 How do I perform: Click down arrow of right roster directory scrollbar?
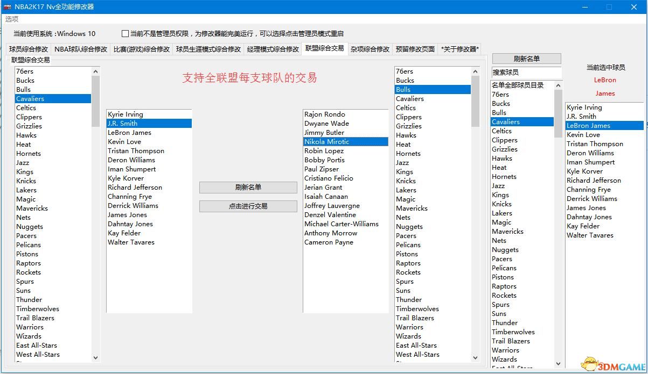(x=559, y=363)
